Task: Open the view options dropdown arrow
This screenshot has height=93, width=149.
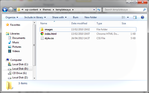Action: 128,17
